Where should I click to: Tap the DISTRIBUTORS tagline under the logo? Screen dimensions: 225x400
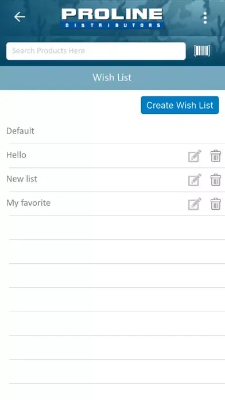pos(113,25)
